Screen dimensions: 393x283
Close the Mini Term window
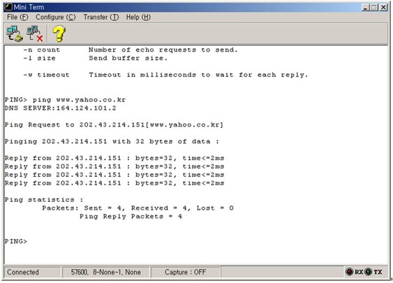pos(383,7)
